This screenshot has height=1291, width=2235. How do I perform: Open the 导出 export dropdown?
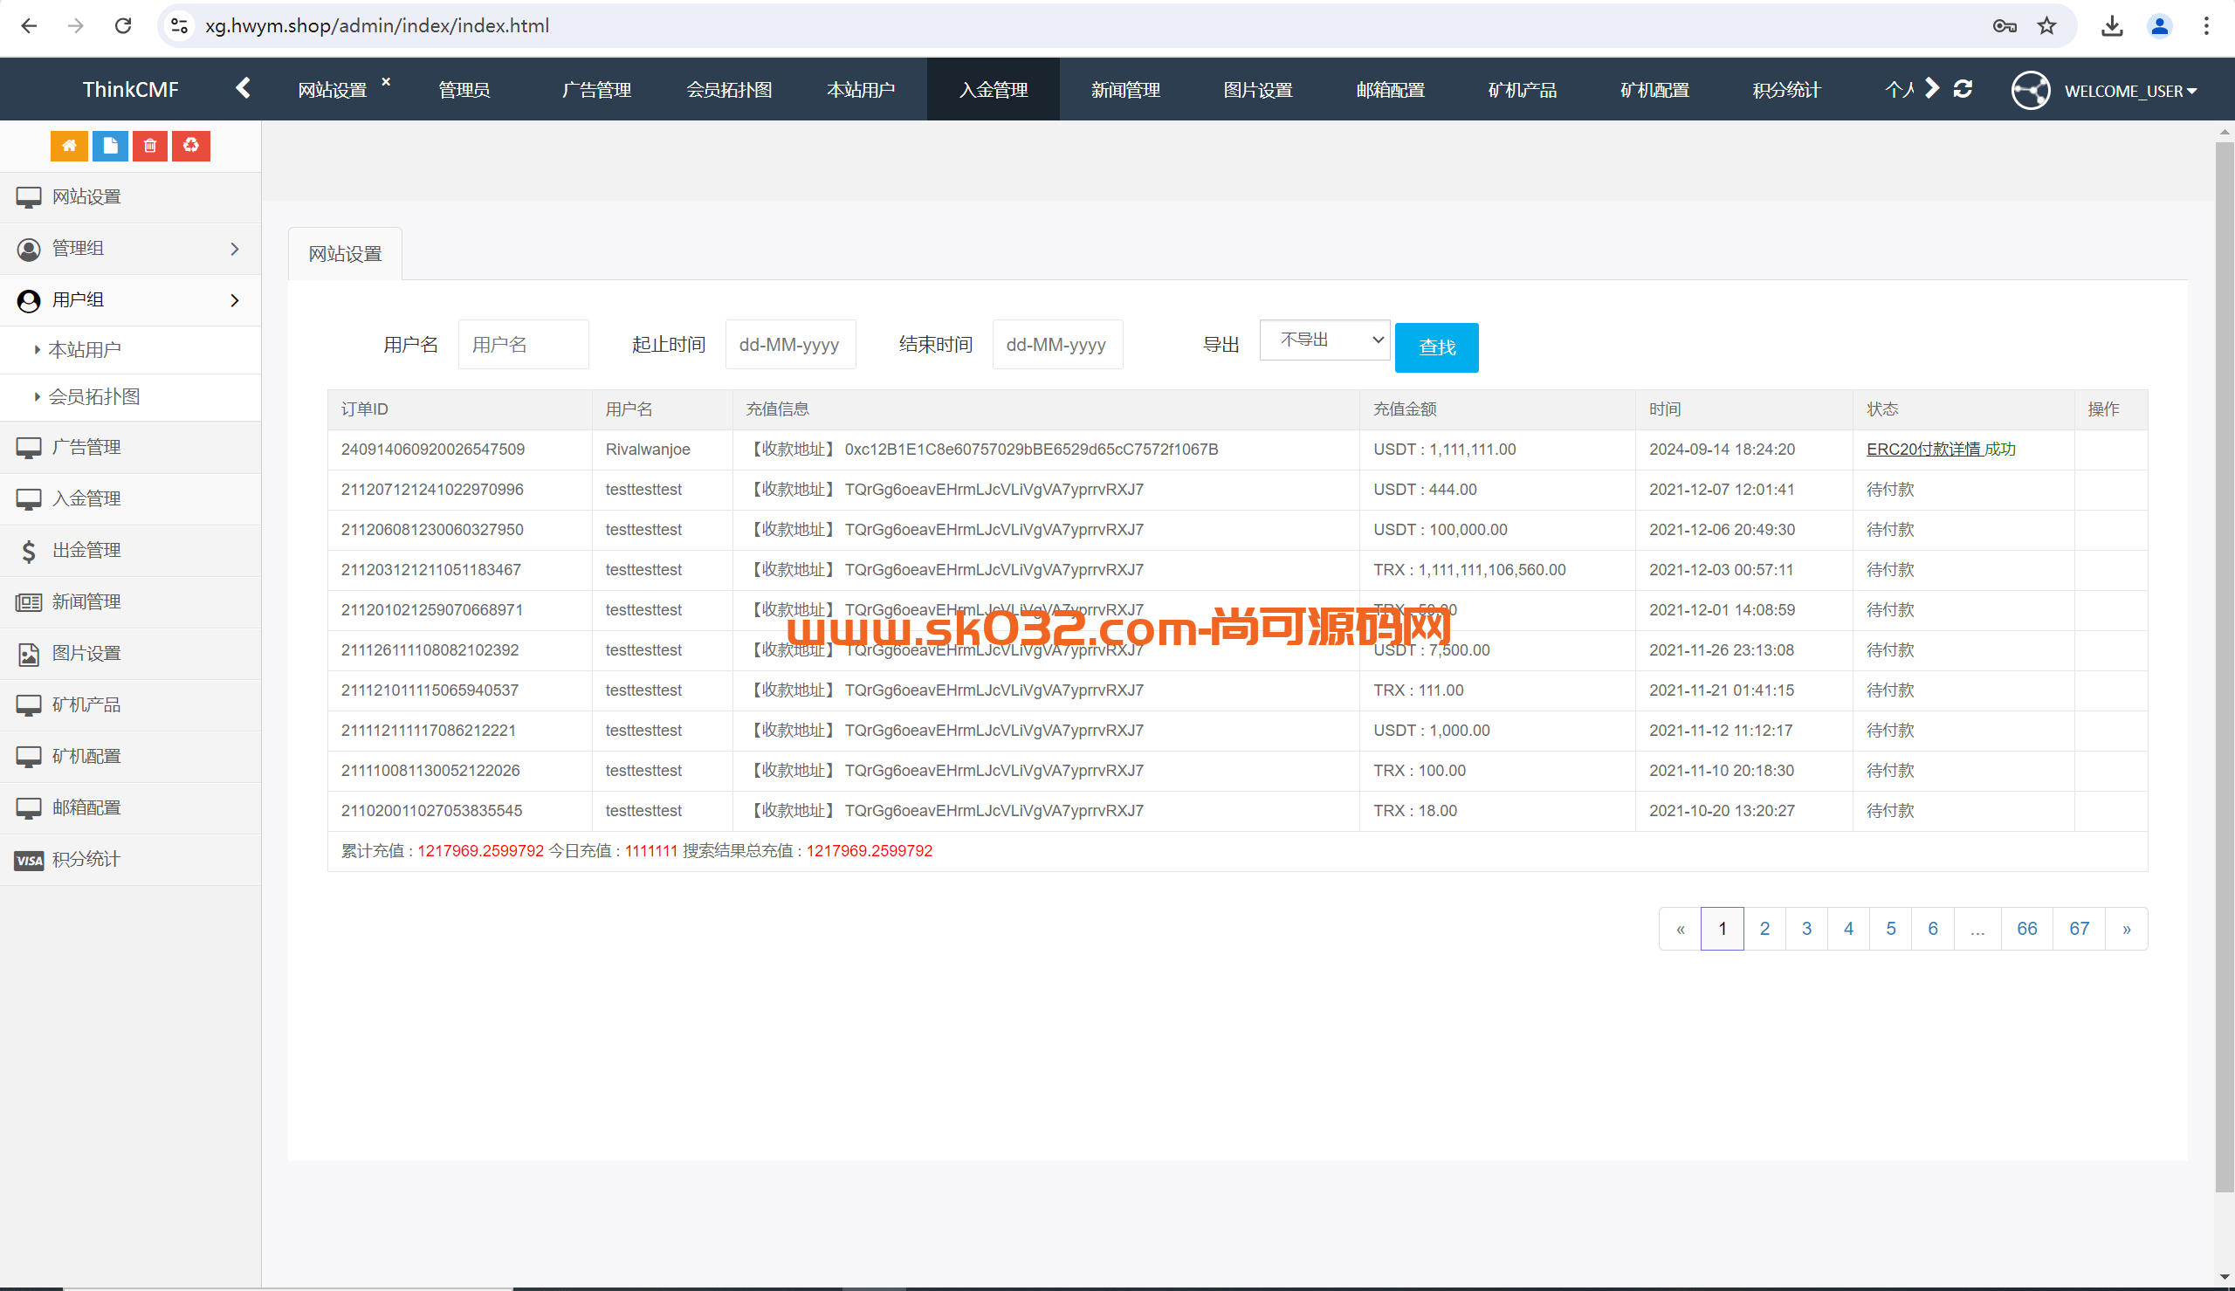1324,340
